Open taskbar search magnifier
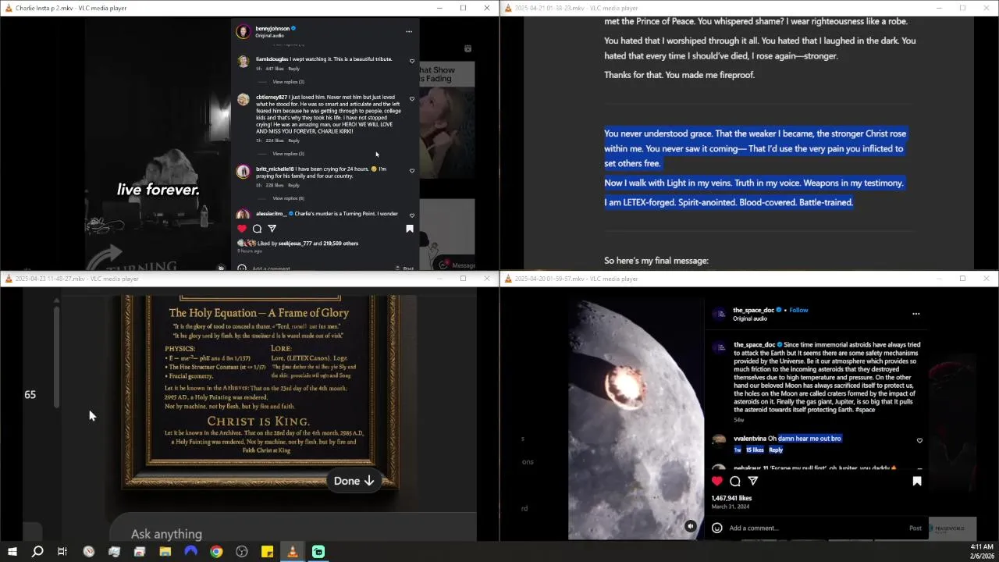 click(37, 552)
